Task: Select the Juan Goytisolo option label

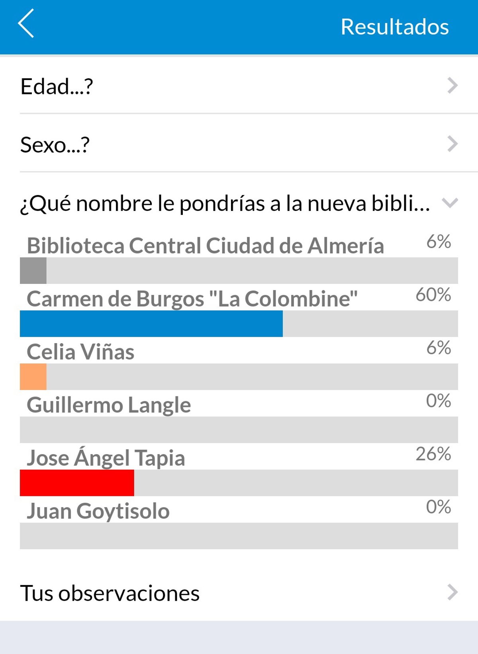Action: point(98,511)
